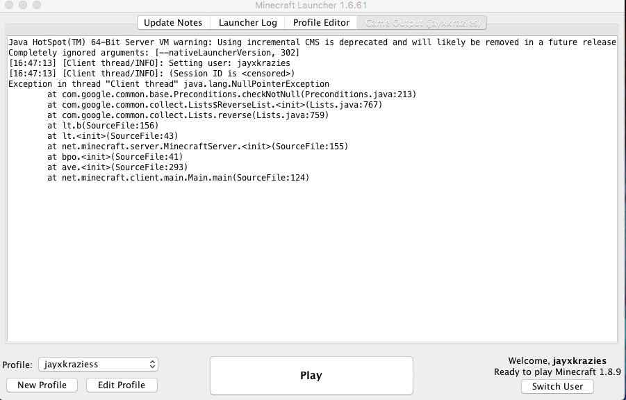
Task: Click the 'Completely ignored arguments' log line
Action: tap(154, 53)
